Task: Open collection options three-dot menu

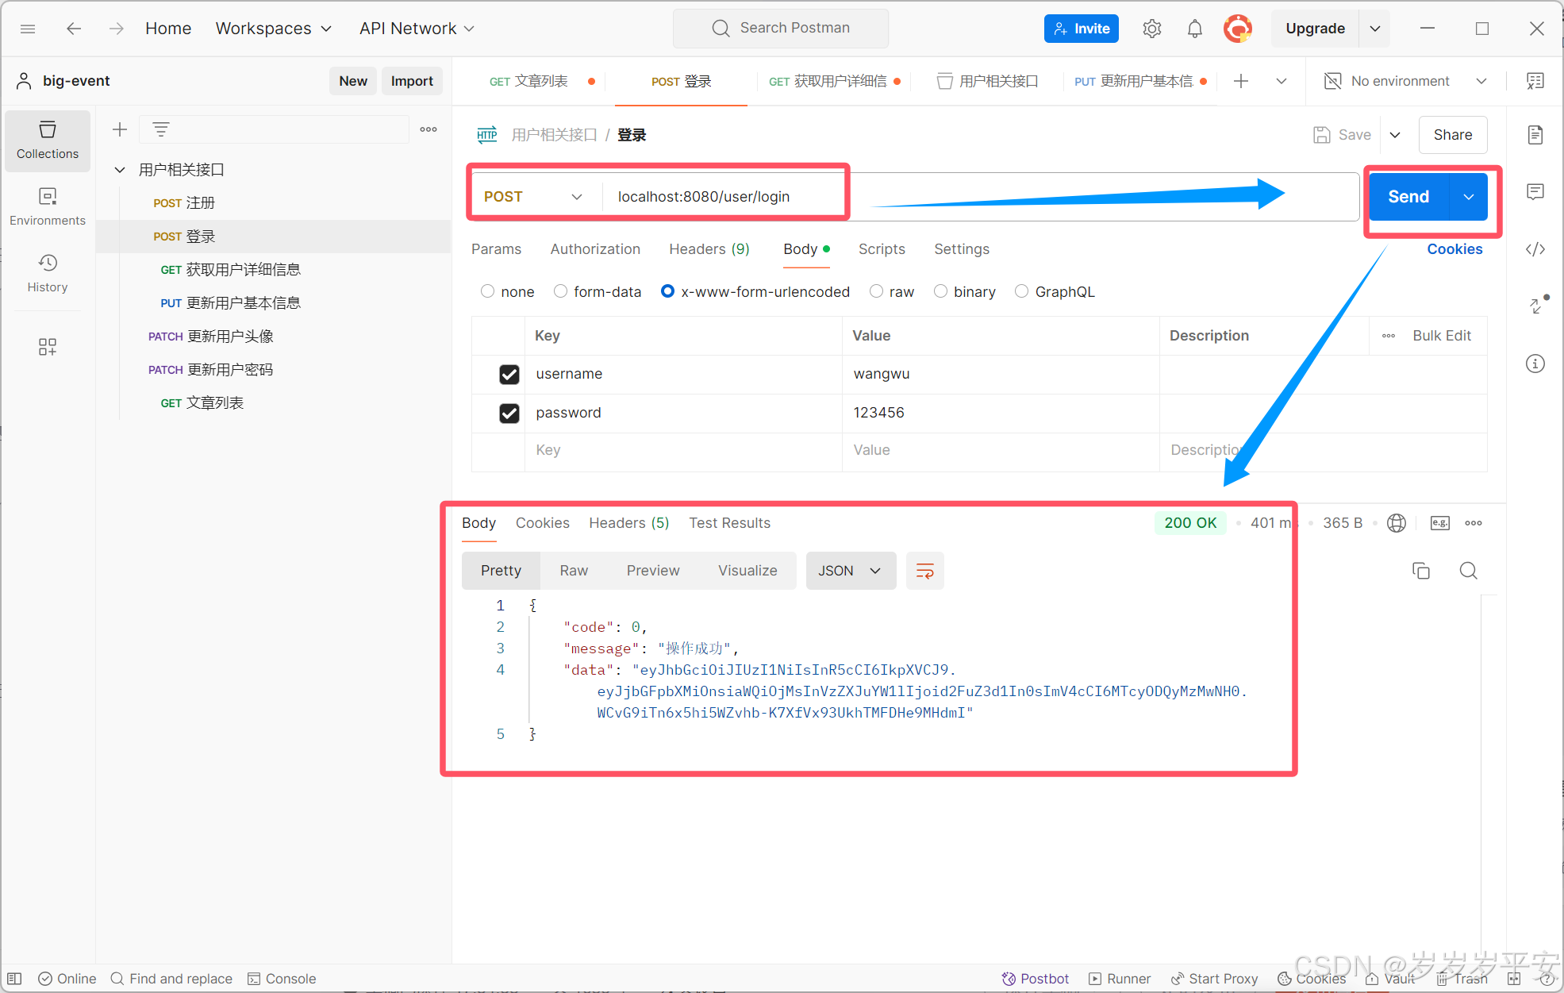Action: (x=428, y=129)
